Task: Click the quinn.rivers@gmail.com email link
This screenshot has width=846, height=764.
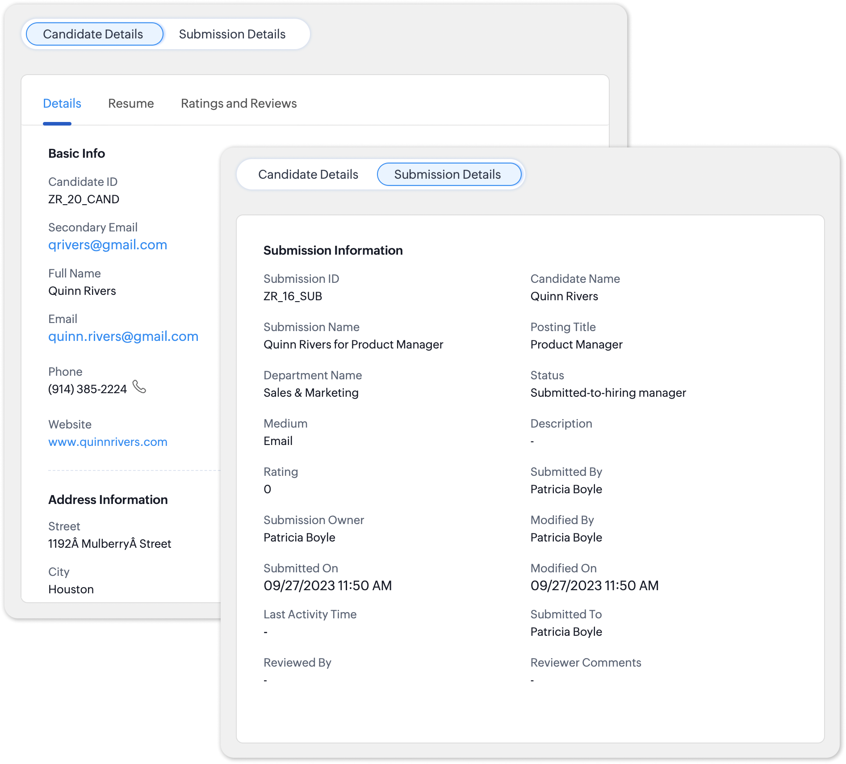Action: coord(123,336)
